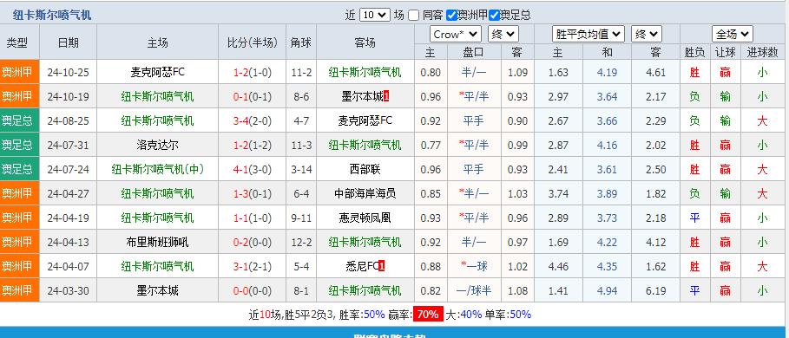Open the Crow* bookmaker dropdown
Image resolution: width=789 pixels, height=338 pixels.
click(x=456, y=34)
